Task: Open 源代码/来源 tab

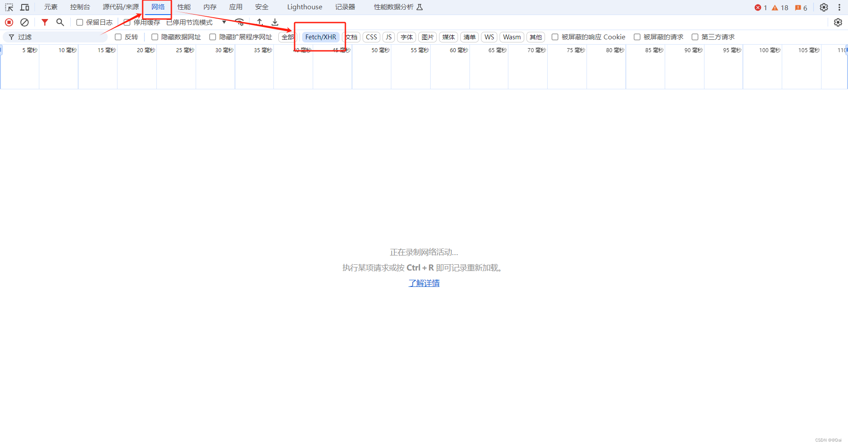Action: pos(121,7)
